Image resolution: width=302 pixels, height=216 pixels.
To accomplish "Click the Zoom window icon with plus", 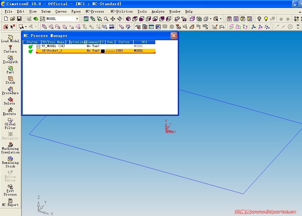I will point(99,19).
